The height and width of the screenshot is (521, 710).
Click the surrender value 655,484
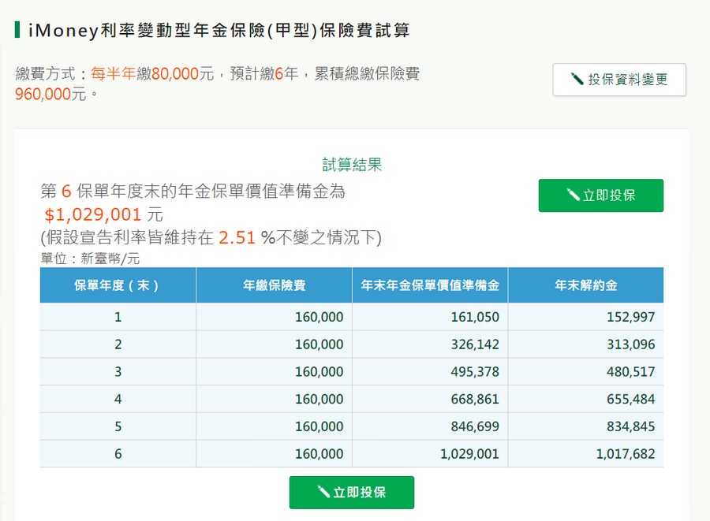pos(631,400)
